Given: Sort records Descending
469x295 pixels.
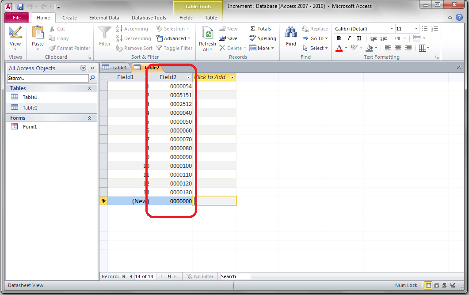Looking at the screenshot, I should click(x=133, y=38).
